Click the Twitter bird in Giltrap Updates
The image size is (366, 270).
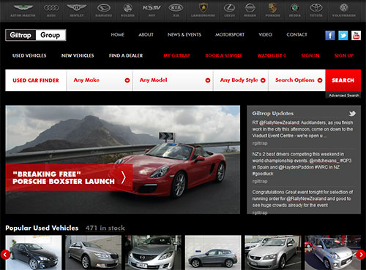click(x=352, y=113)
